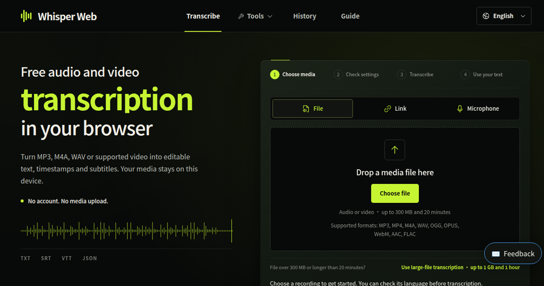Open the Feedback button
The image size is (544, 286).
point(513,254)
